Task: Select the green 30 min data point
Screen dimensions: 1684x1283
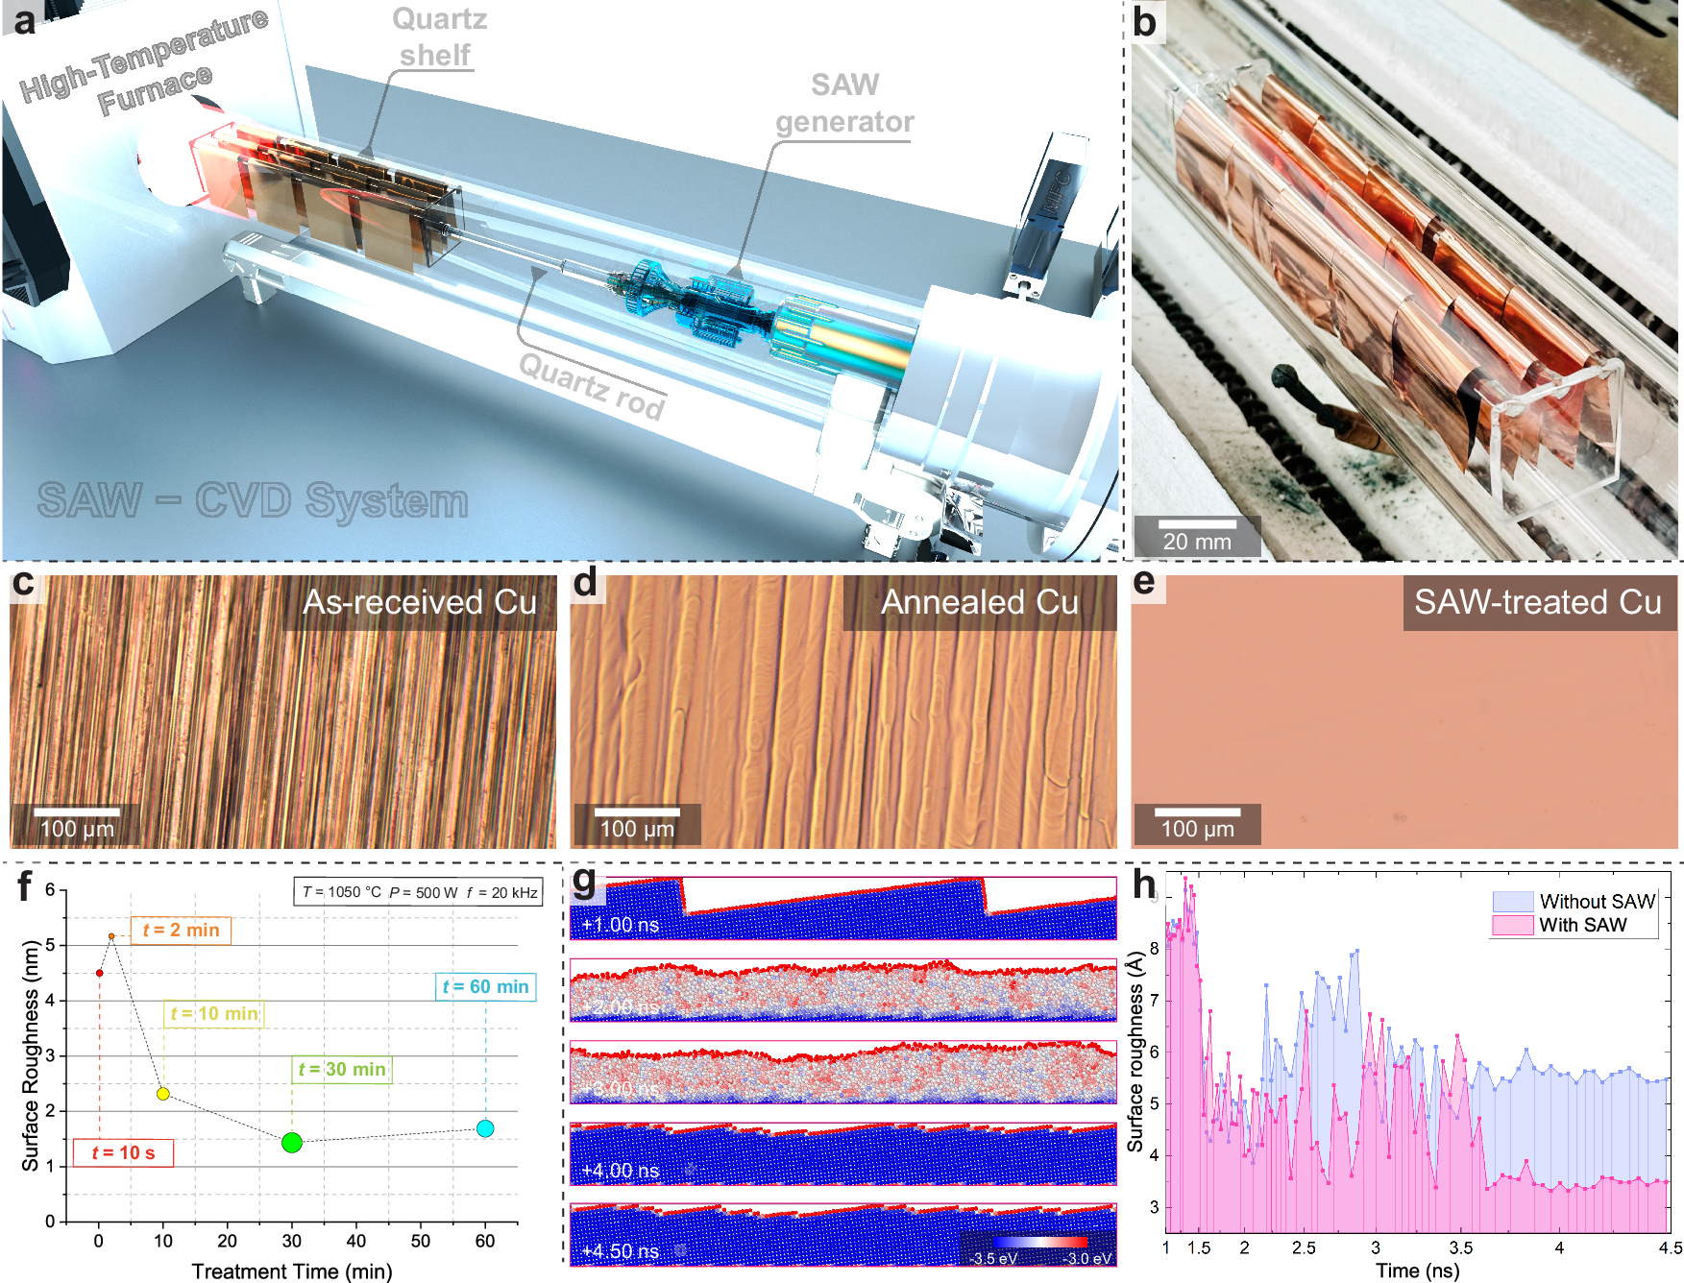Action: coord(292,1142)
